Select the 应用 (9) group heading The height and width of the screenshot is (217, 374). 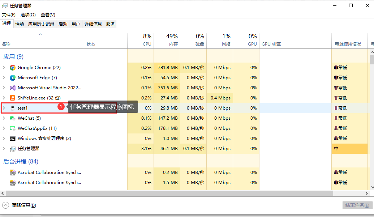tap(13, 56)
